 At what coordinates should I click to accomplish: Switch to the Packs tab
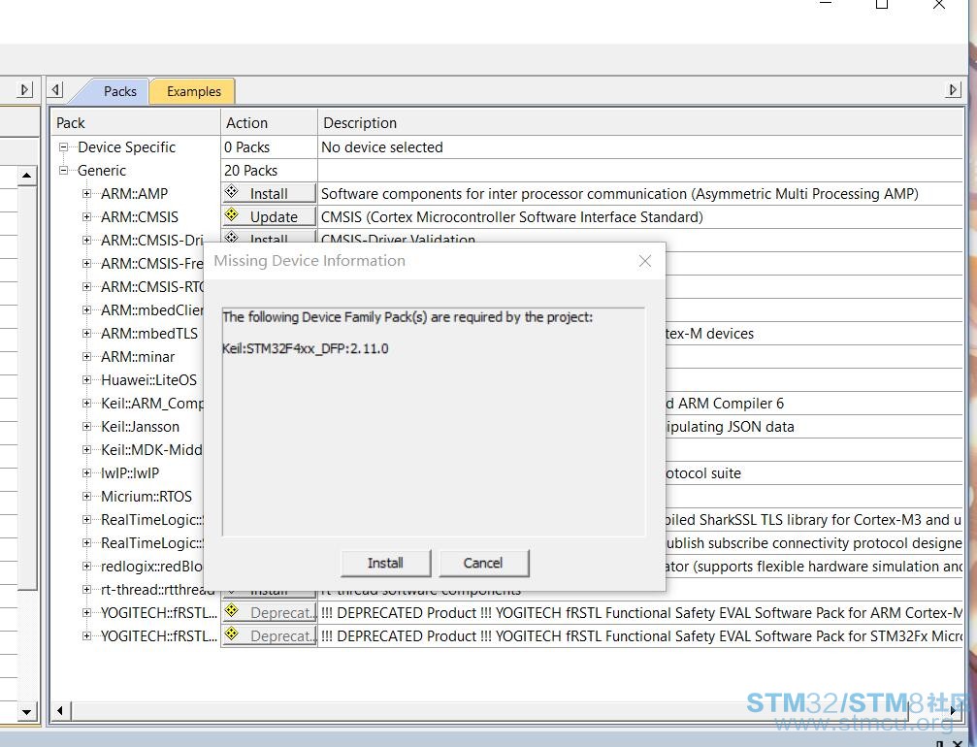(x=119, y=91)
